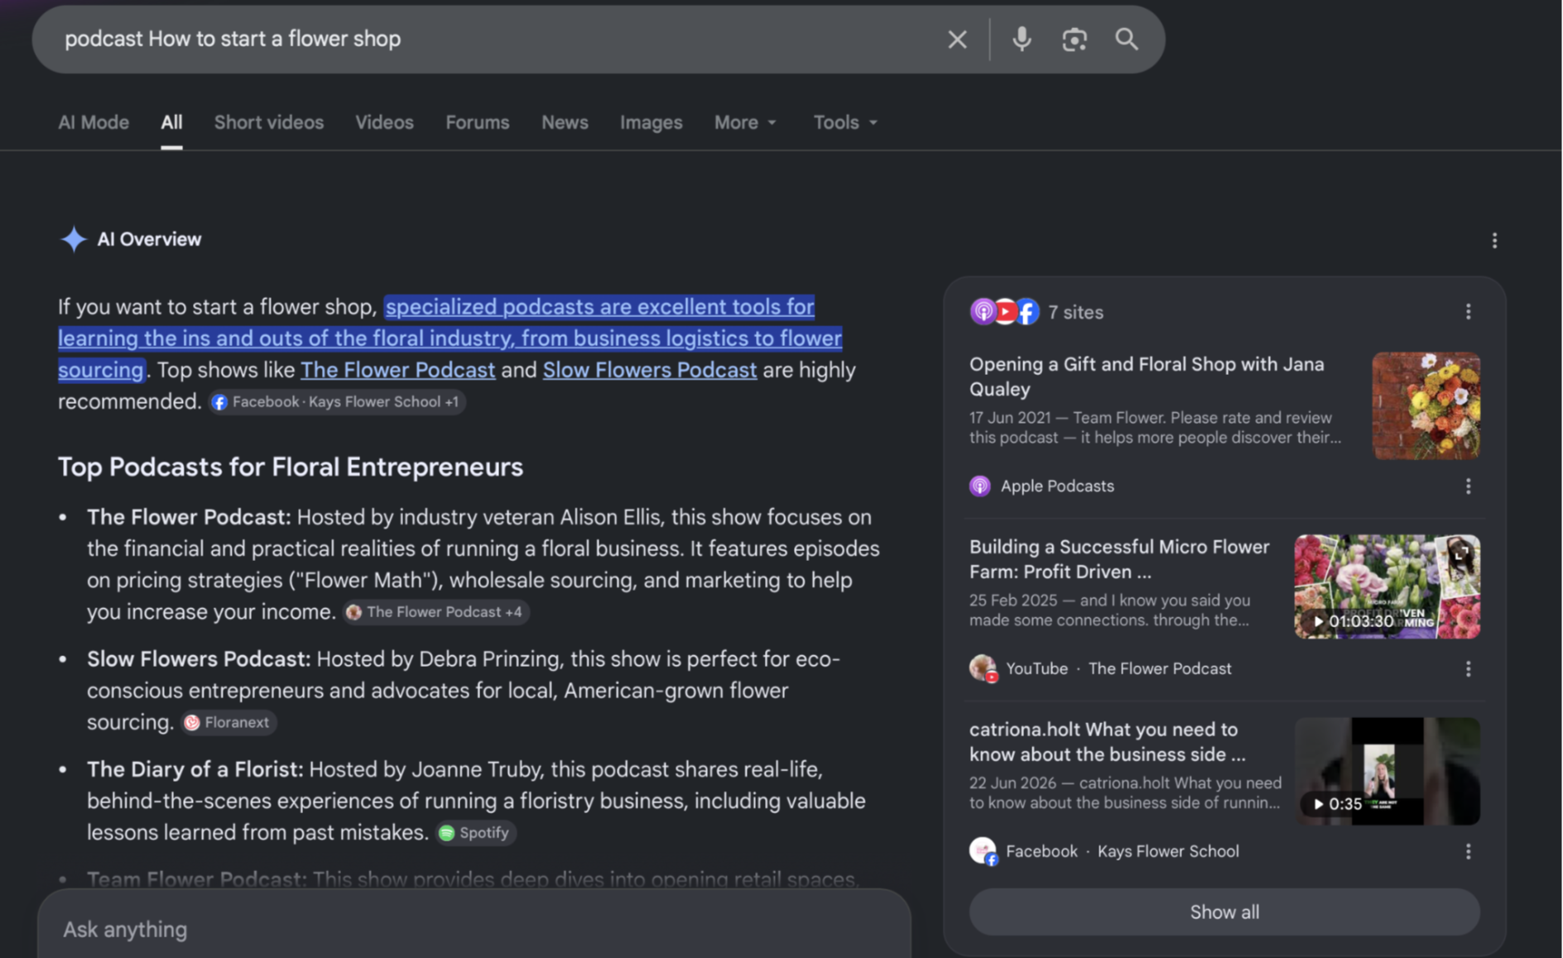Expand the Tools dropdown
The width and height of the screenshot is (1563, 958).
click(845, 122)
